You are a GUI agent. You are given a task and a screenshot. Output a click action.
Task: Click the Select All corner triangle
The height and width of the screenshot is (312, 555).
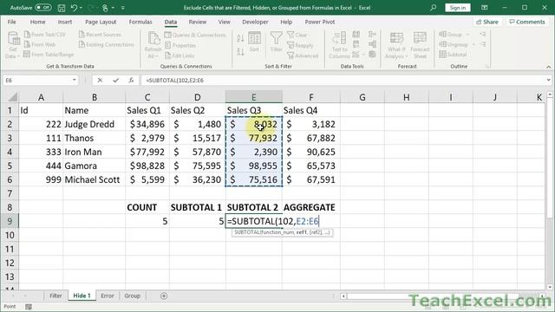coord(11,97)
